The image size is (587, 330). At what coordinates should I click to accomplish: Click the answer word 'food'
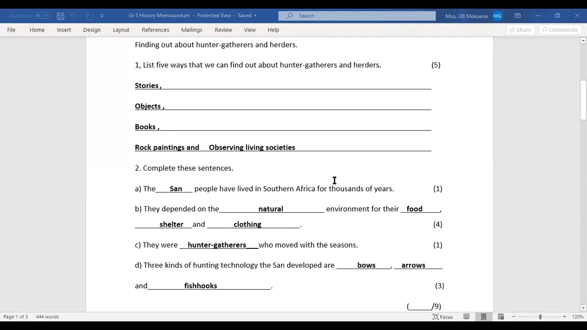(414, 209)
